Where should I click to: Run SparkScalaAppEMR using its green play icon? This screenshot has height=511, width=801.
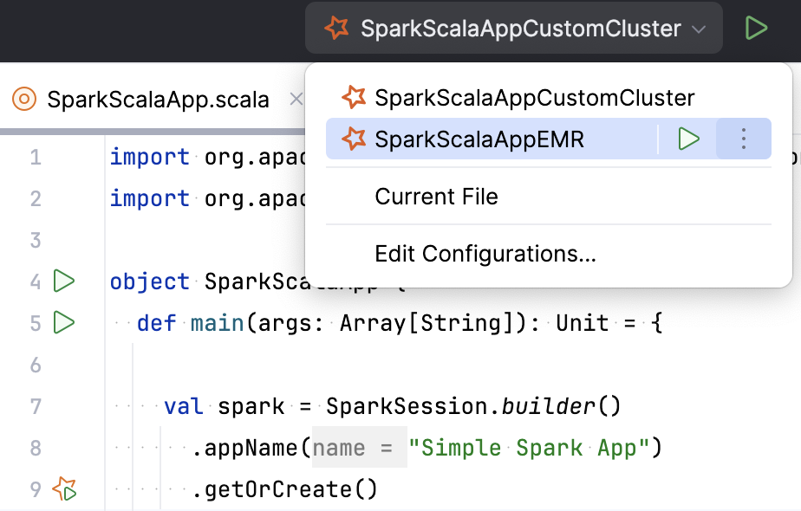(689, 139)
